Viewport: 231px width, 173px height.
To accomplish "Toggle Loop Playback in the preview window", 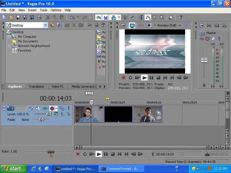I will pos(131,78).
